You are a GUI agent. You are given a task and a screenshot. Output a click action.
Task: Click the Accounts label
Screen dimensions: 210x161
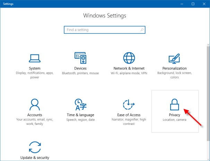pos(35,115)
